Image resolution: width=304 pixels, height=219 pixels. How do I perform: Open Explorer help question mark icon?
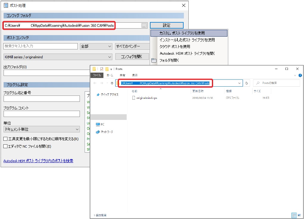point(300,76)
